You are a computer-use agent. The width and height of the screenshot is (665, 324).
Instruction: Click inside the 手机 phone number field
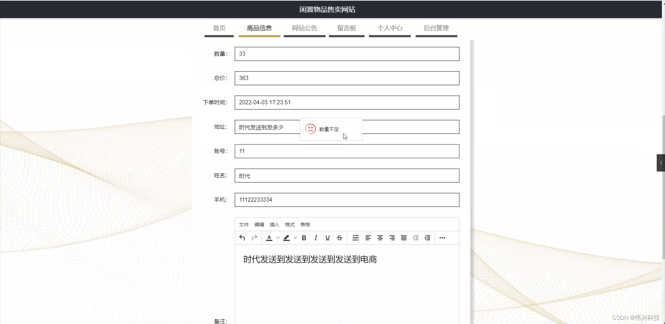click(x=346, y=200)
